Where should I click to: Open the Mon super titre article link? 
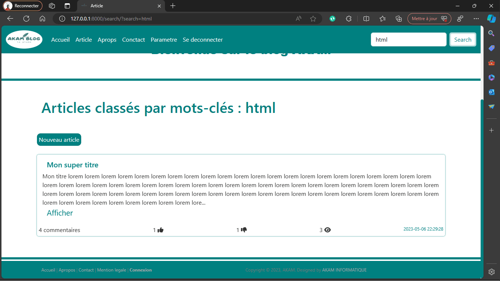[x=73, y=165]
